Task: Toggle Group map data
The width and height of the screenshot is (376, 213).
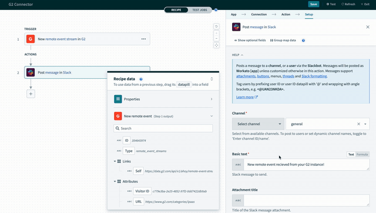Action: pos(283,41)
